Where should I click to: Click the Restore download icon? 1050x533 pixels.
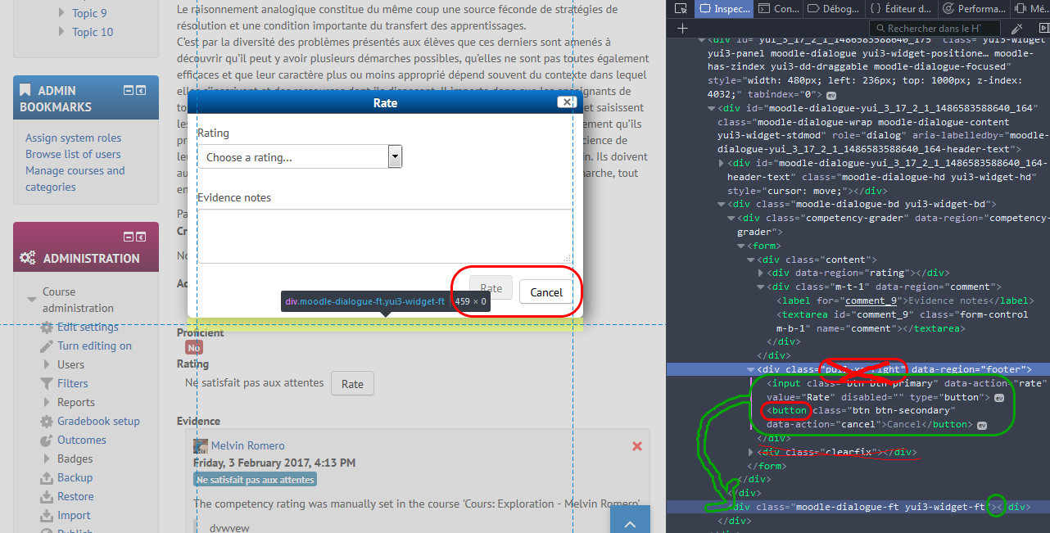48,496
